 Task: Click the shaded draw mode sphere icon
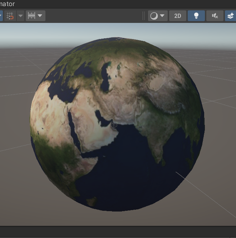coord(154,16)
